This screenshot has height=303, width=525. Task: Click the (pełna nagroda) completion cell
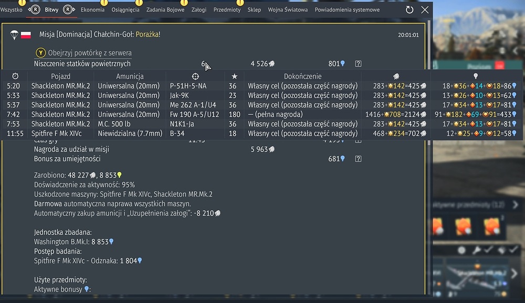(276, 114)
